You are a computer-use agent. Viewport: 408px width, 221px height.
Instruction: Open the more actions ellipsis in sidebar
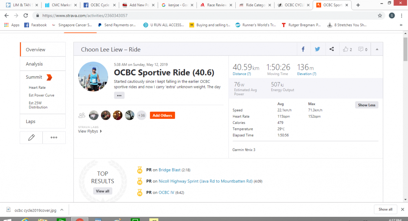pyautogui.click(x=54, y=138)
